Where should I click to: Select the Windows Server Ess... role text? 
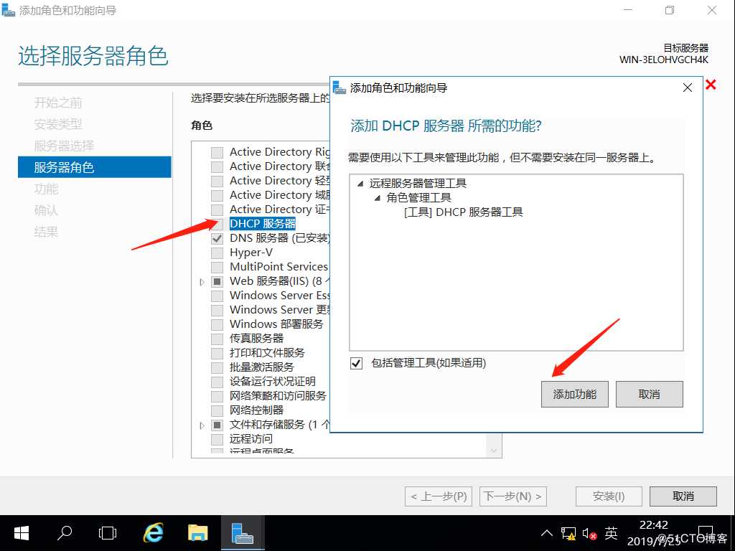click(x=279, y=296)
